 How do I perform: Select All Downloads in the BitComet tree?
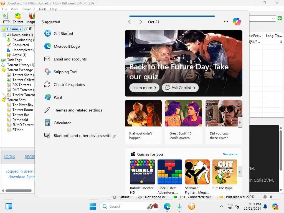tap(20, 35)
